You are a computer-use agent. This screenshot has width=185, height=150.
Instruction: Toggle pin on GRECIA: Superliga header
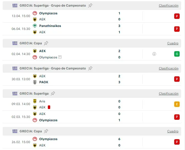point(53,93)
